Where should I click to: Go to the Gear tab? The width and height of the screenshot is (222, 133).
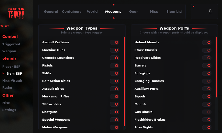click(134, 12)
